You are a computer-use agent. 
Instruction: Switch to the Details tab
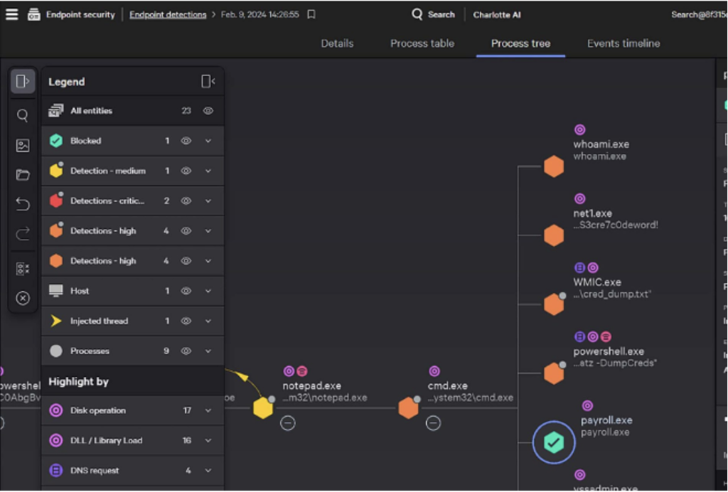coord(337,43)
